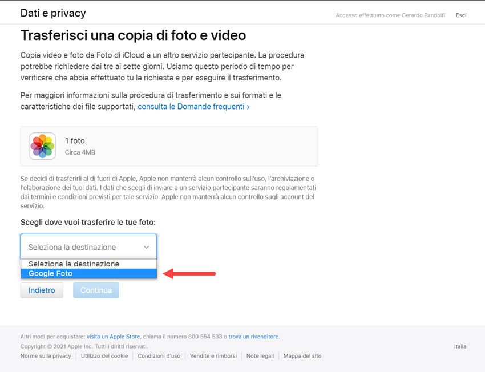Open the Note legali link

point(260,355)
